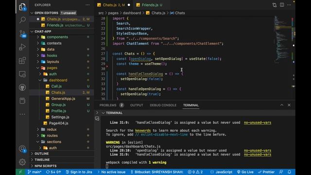The image size is (311, 175).
Task: Maximize the terminal panel
Action: click(x=282, y=105)
